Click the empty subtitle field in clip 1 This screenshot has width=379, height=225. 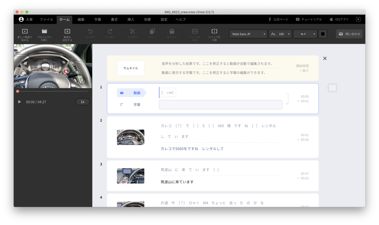tap(221, 105)
